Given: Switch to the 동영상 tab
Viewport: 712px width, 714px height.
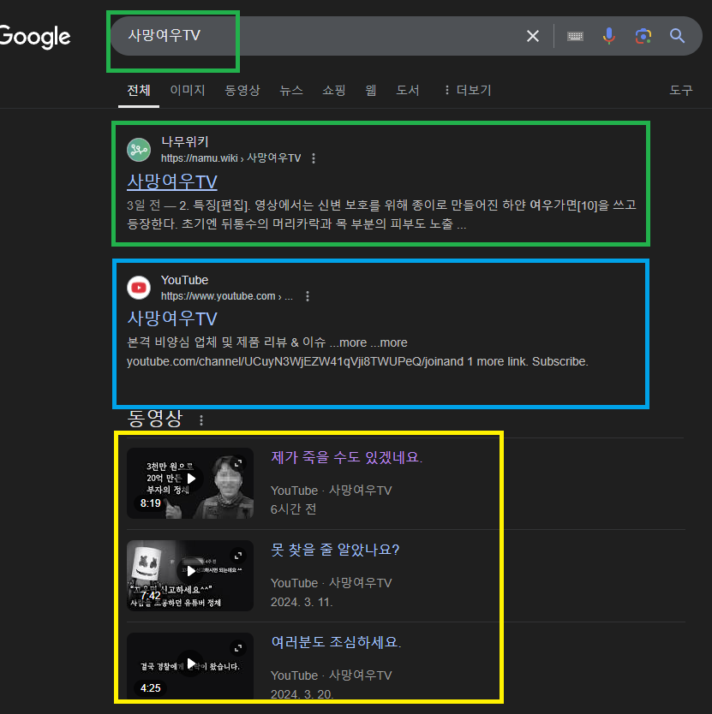Looking at the screenshot, I should pos(242,90).
